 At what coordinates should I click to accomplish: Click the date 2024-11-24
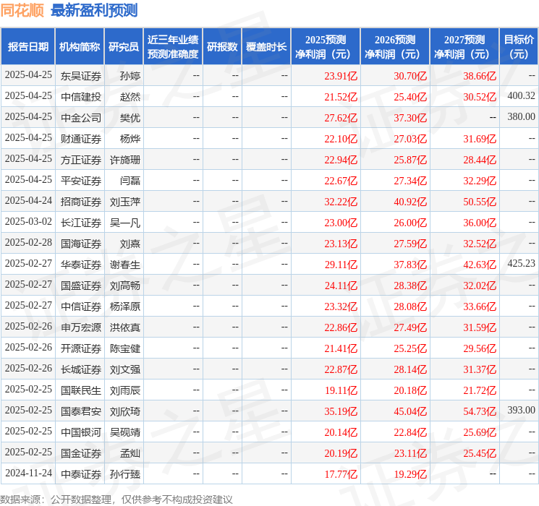(x=28, y=473)
